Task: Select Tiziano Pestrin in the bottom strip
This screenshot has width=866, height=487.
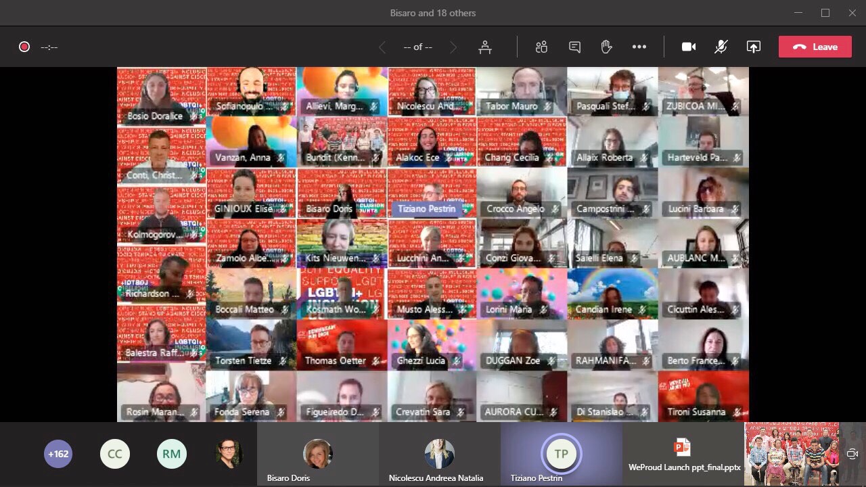Action: [561, 455]
